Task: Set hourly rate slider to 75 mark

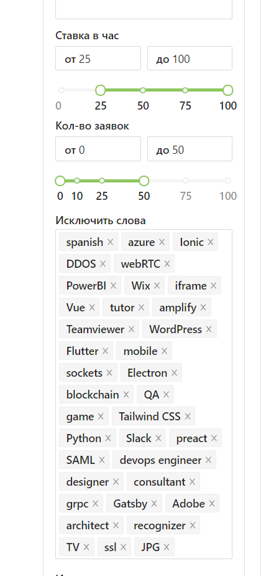Action: pyautogui.click(x=185, y=90)
